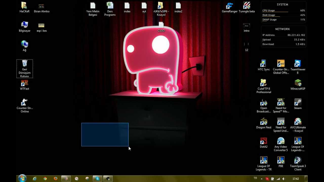Select the Geri Dönüşüm Kutusu recycle bin

click(x=25, y=69)
